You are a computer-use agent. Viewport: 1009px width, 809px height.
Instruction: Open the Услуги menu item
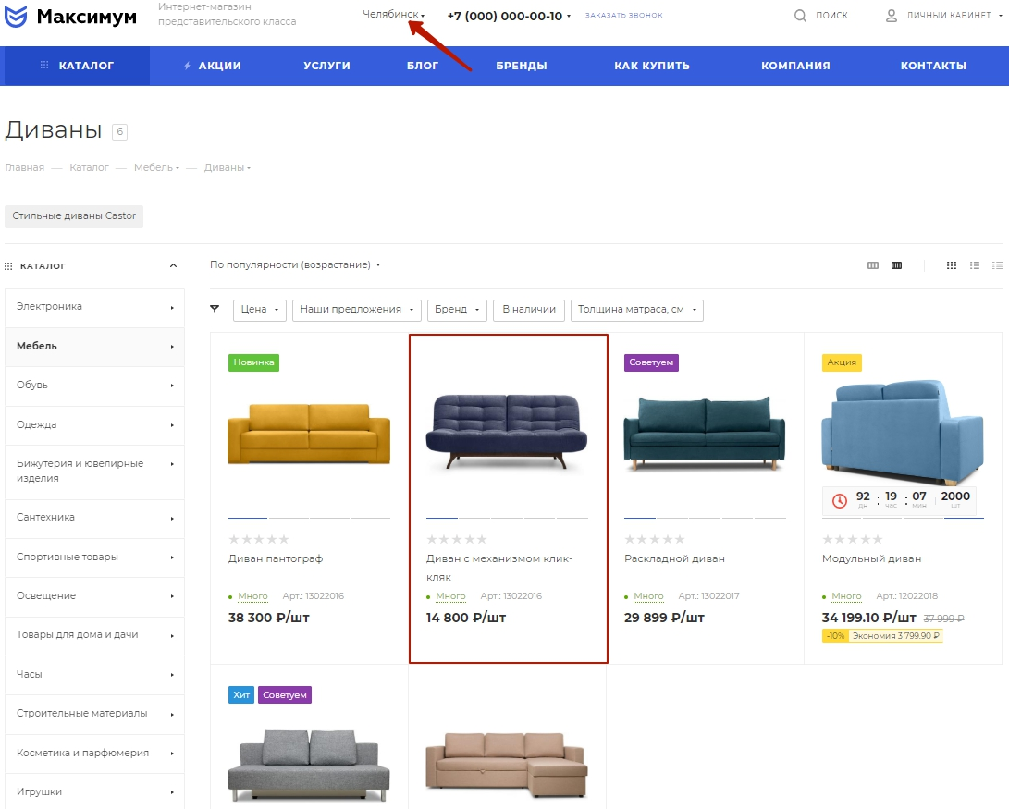(x=326, y=66)
